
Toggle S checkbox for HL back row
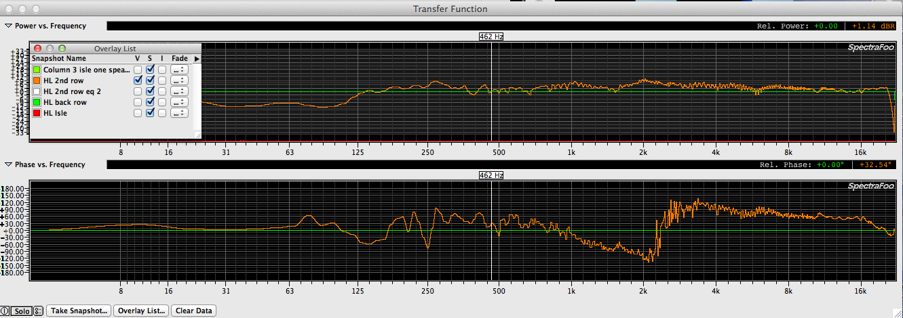point(150,102)
